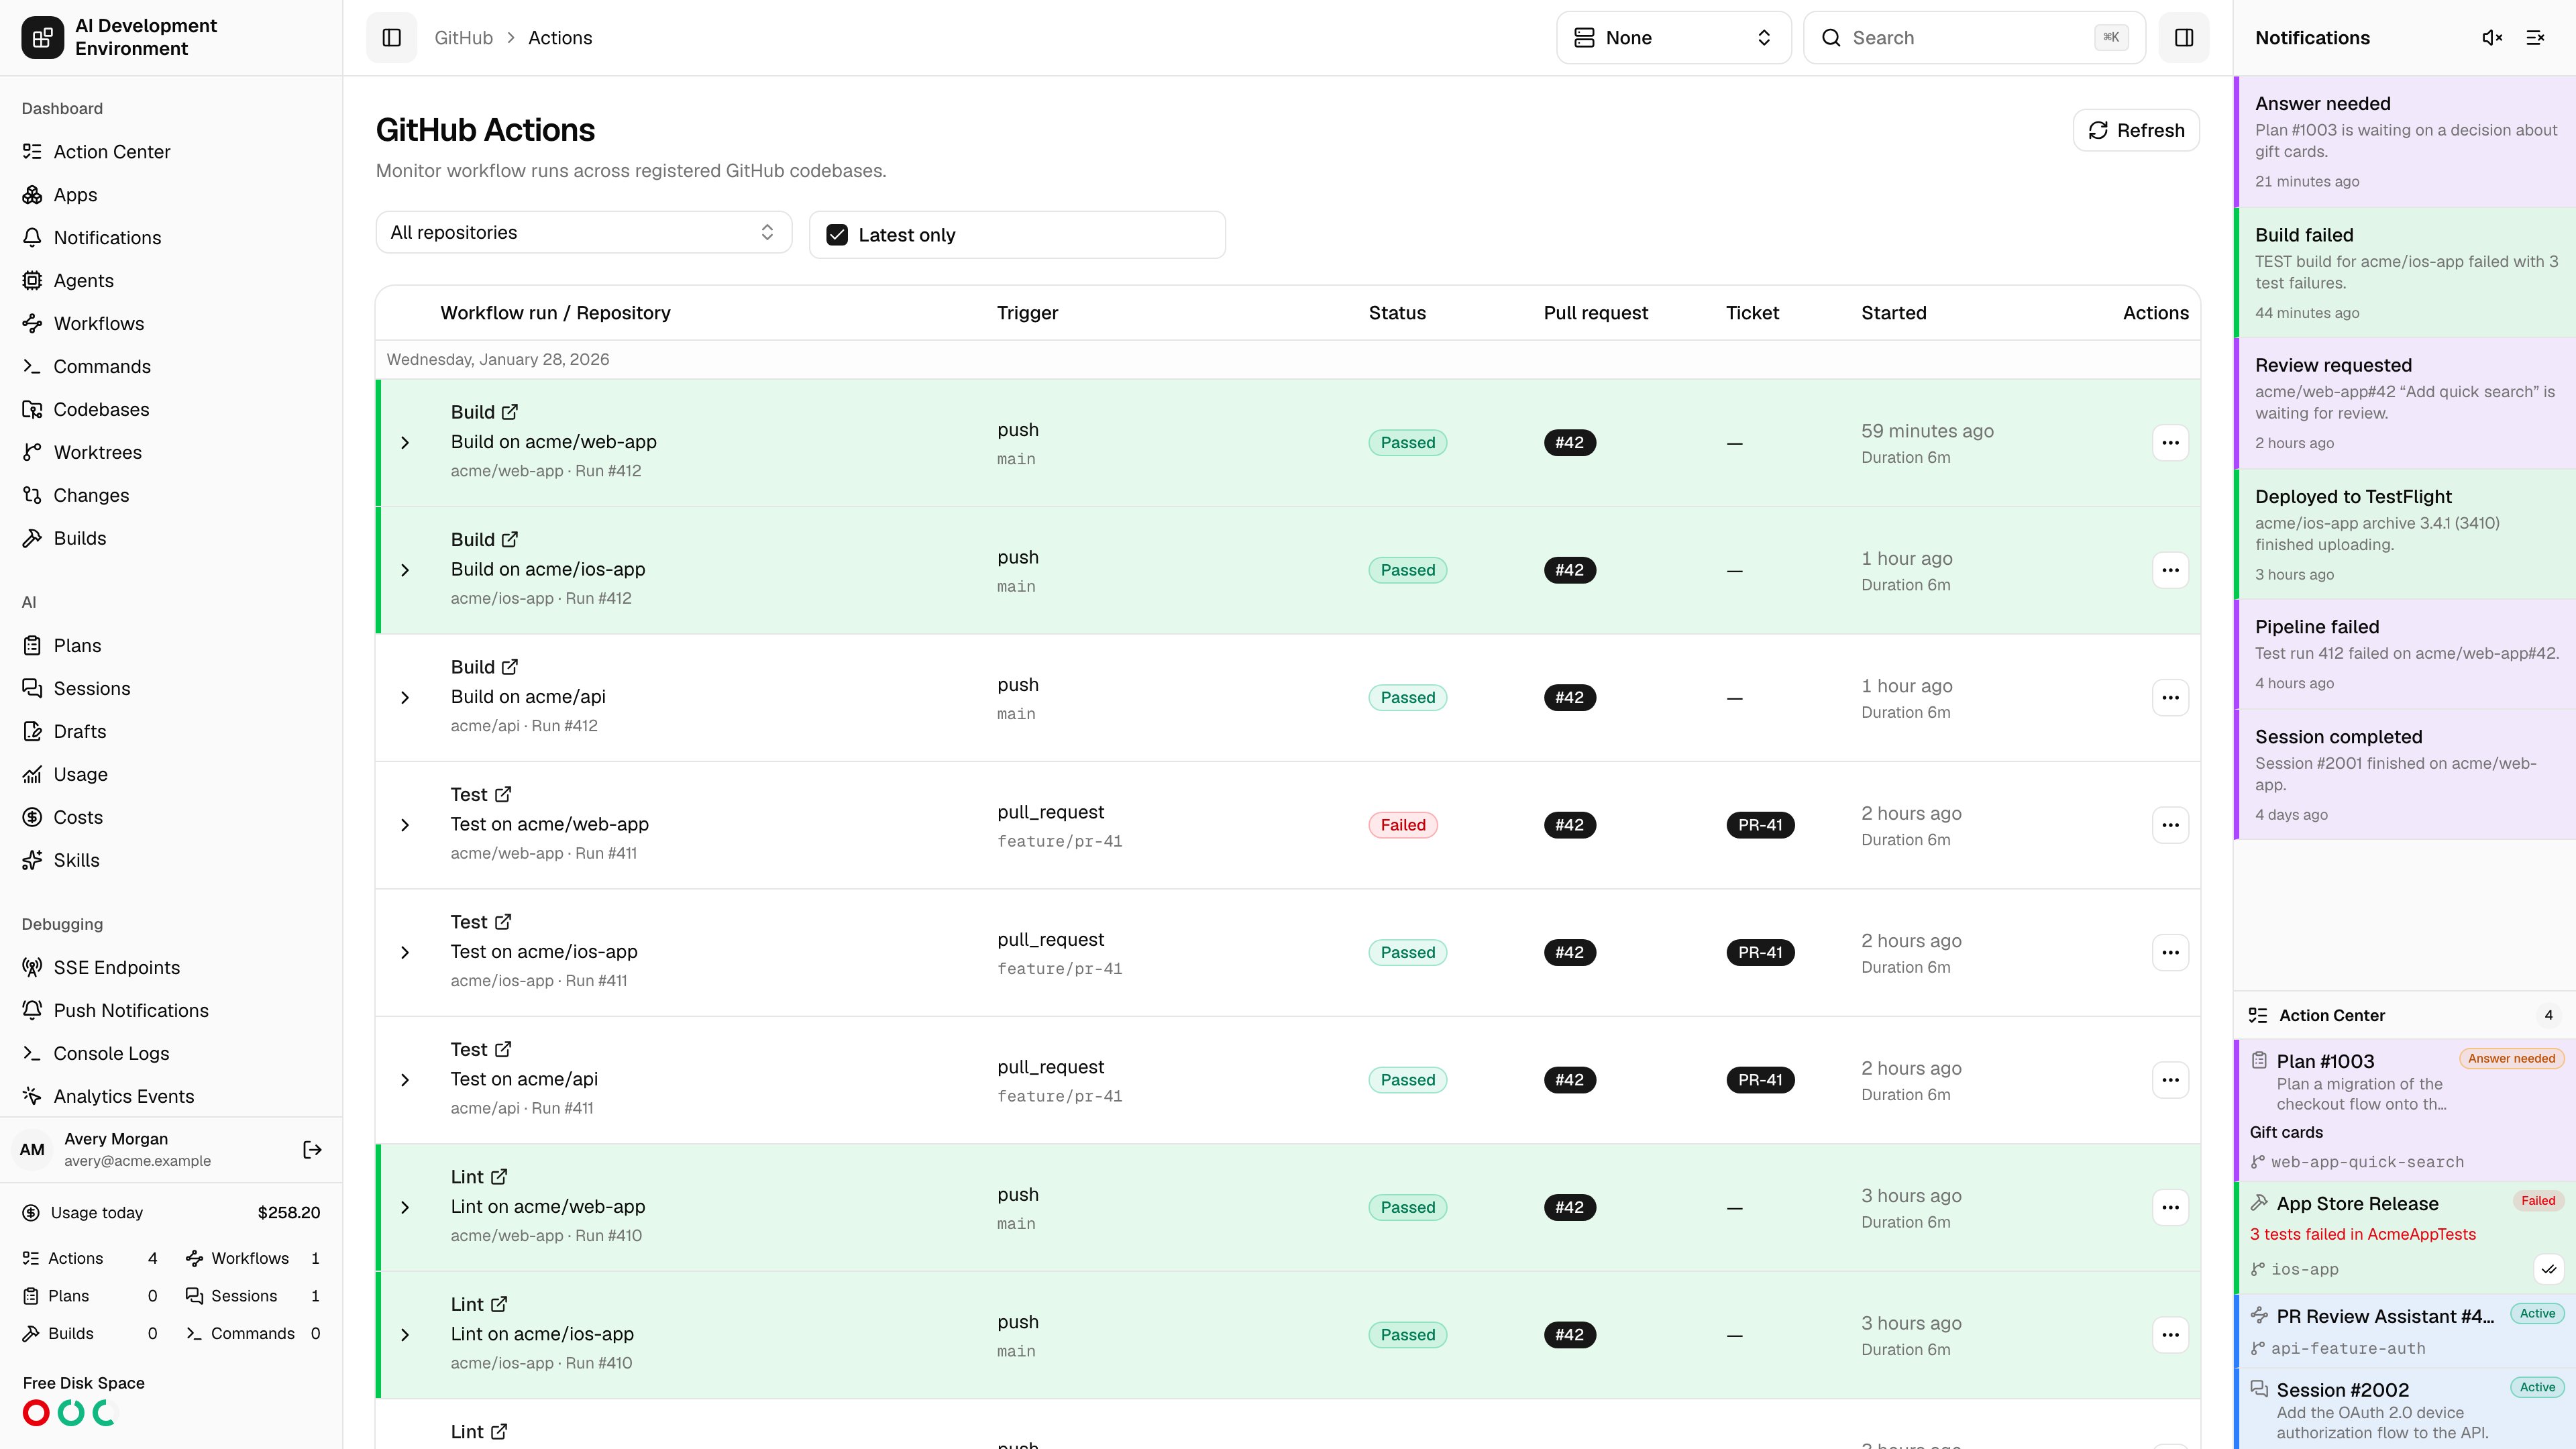Mute notifications with the speaker icon
Screen dimensions: 2576x1449
pos(2492,38)
